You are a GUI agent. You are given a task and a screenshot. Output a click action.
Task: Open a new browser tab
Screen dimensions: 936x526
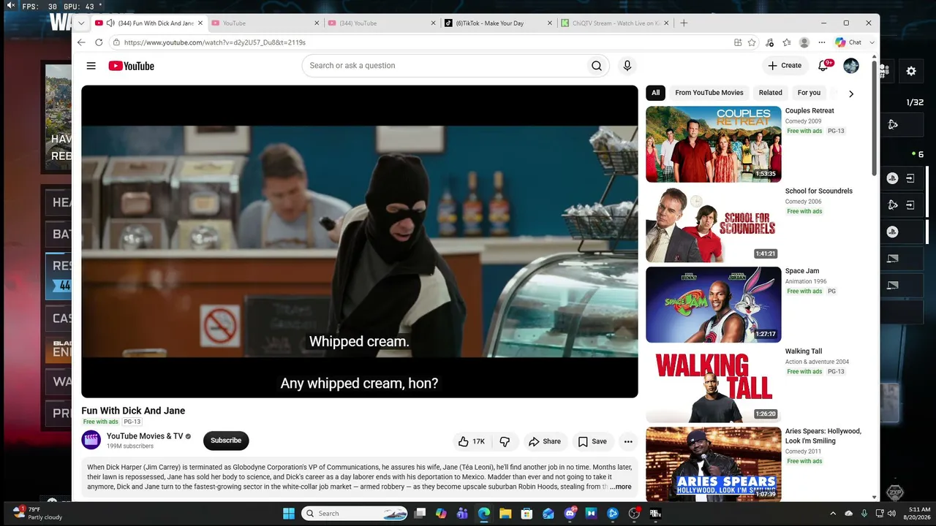[684, 23]
